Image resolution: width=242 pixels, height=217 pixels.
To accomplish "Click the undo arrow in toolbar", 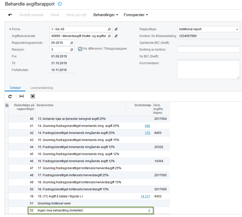I will click(10, 15).
